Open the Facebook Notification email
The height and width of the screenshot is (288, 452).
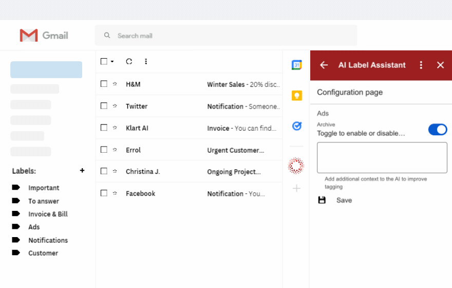[x=189, y=193]
